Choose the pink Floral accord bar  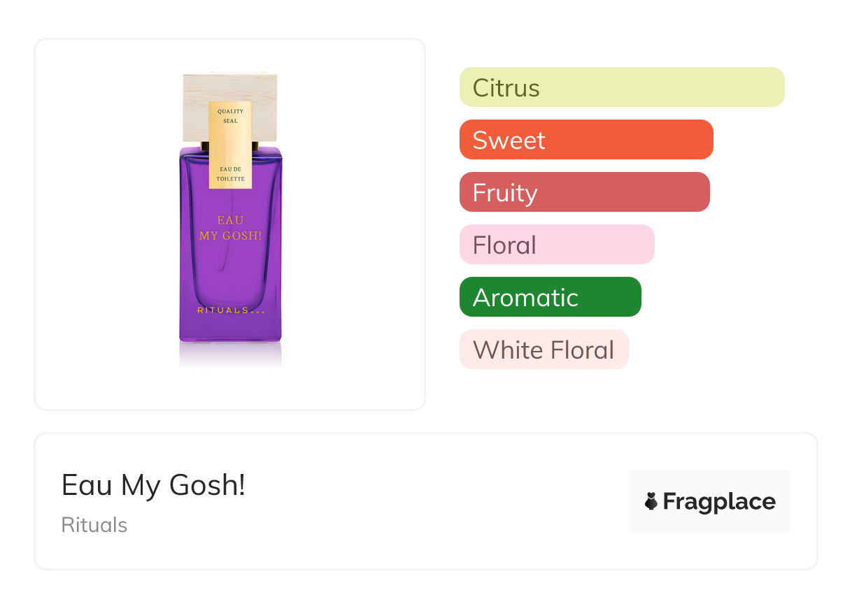tap(556, 245)
